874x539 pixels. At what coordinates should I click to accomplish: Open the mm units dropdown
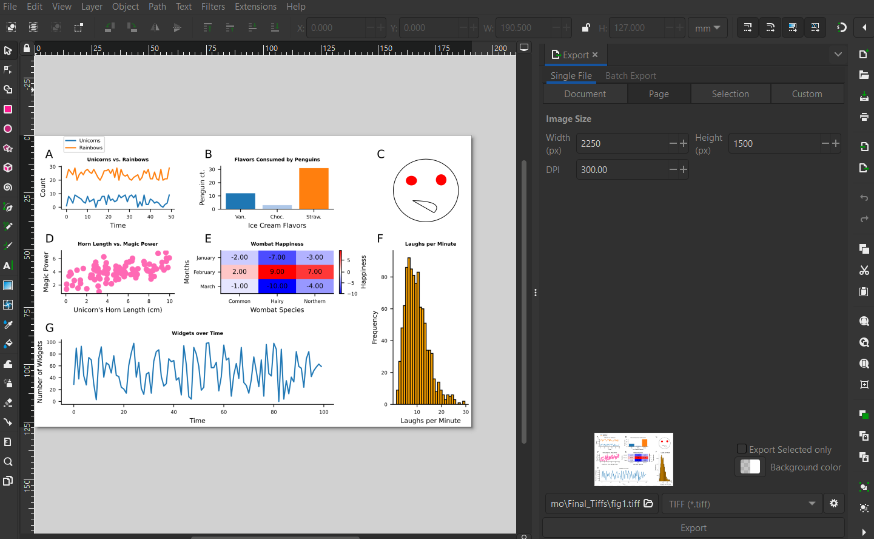pos(707,27)
